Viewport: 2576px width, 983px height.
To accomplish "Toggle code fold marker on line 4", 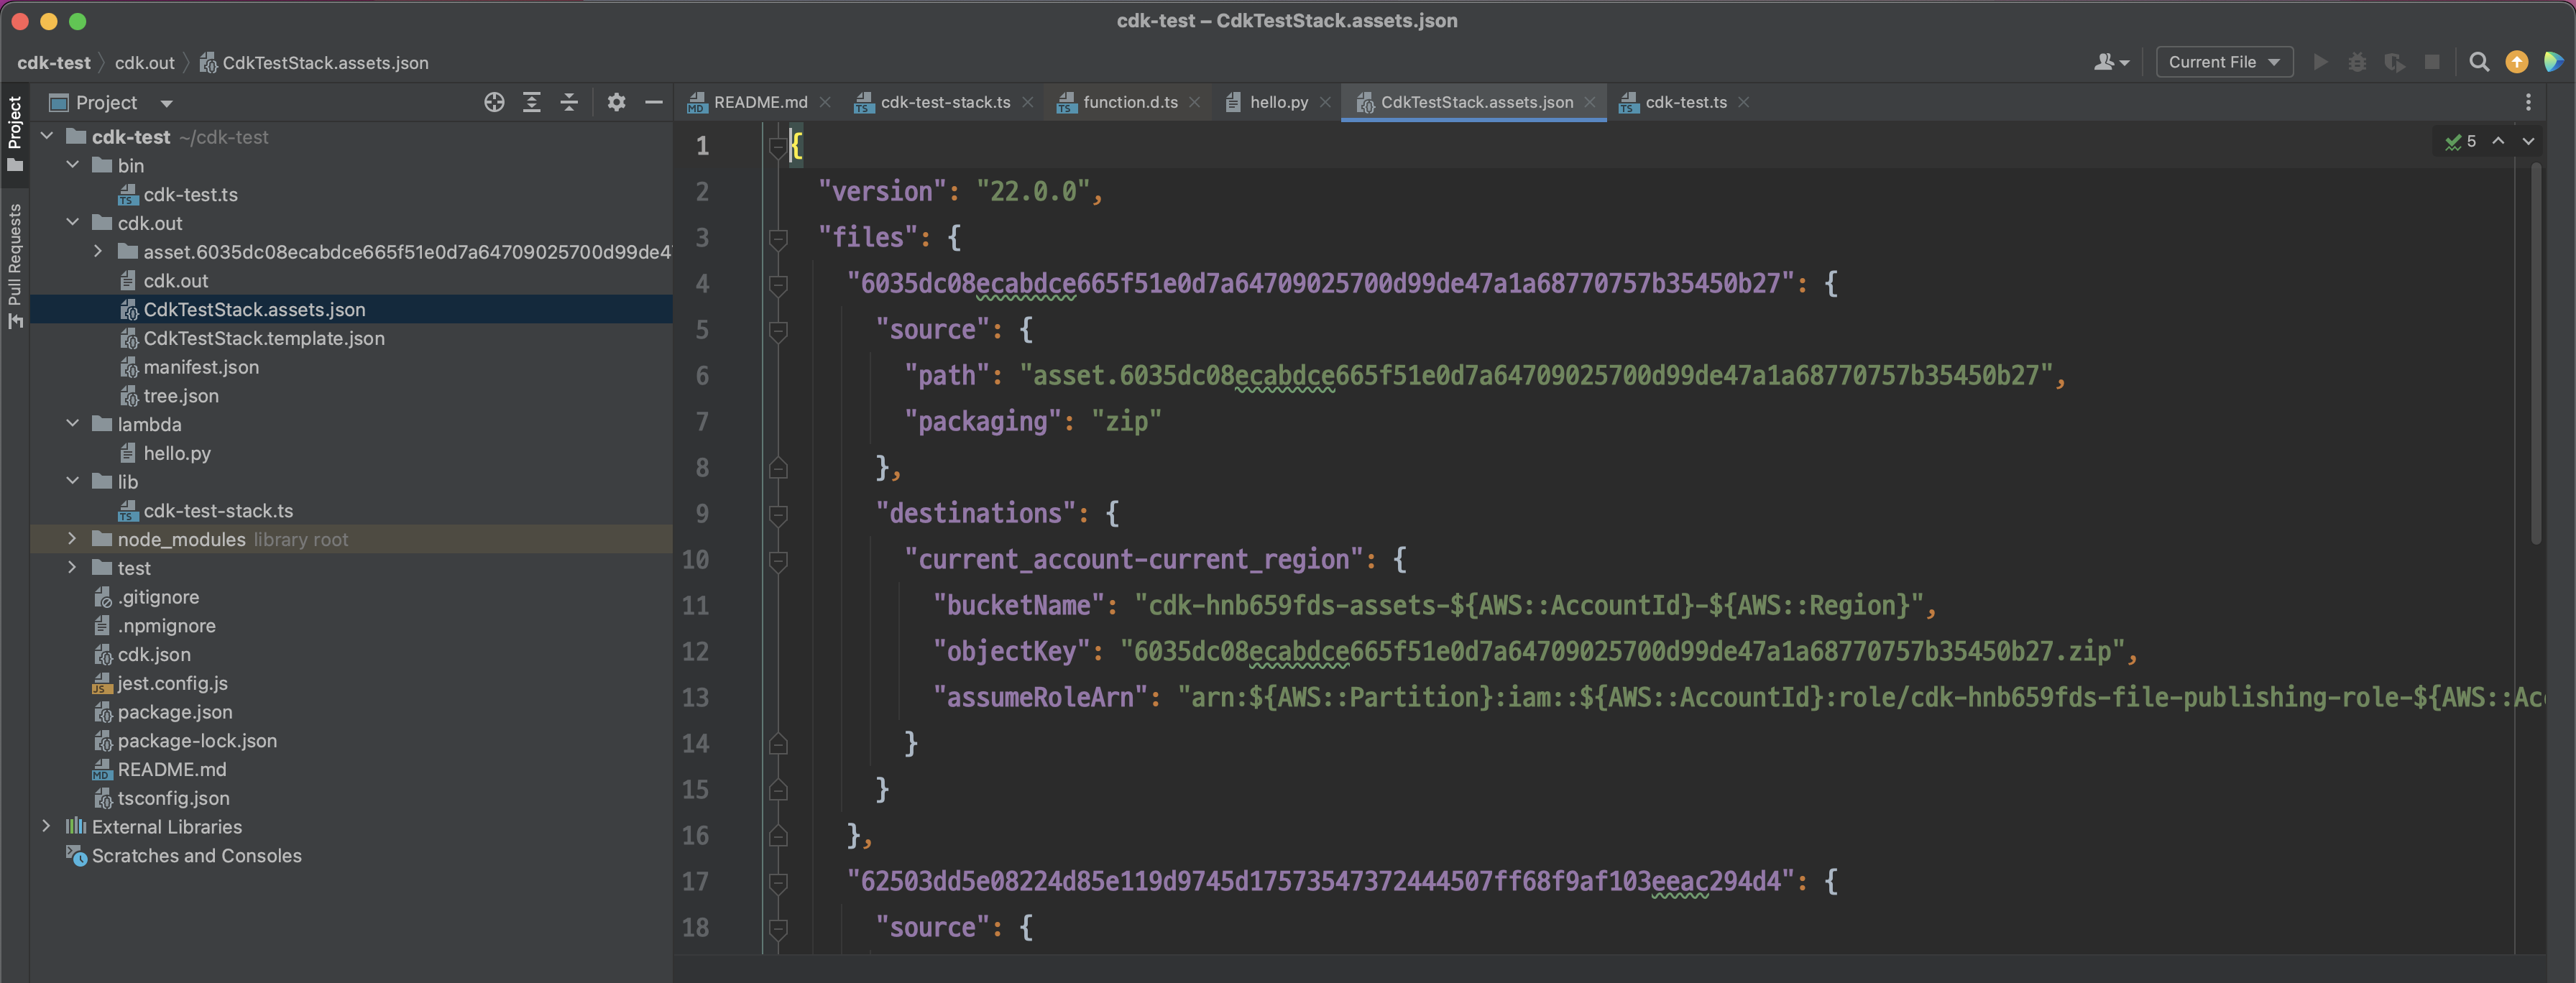I will coord(778,284).
